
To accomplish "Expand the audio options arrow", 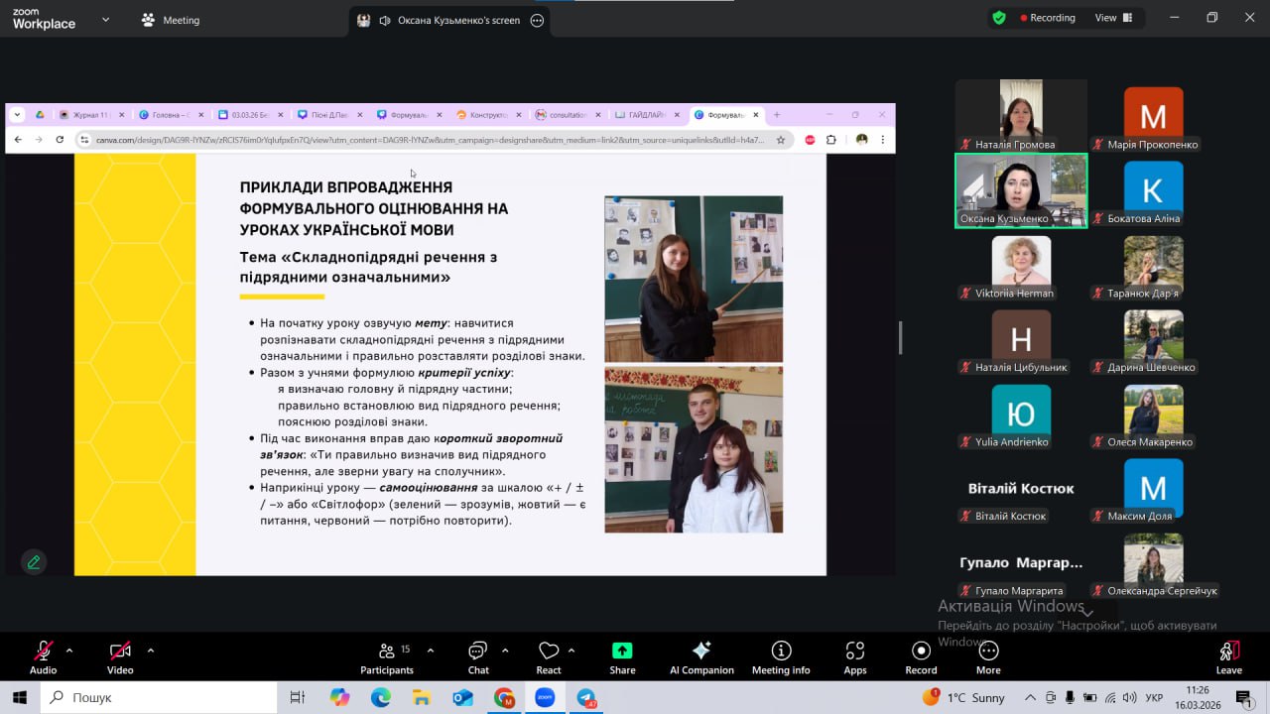I will (x=69, y=651).
